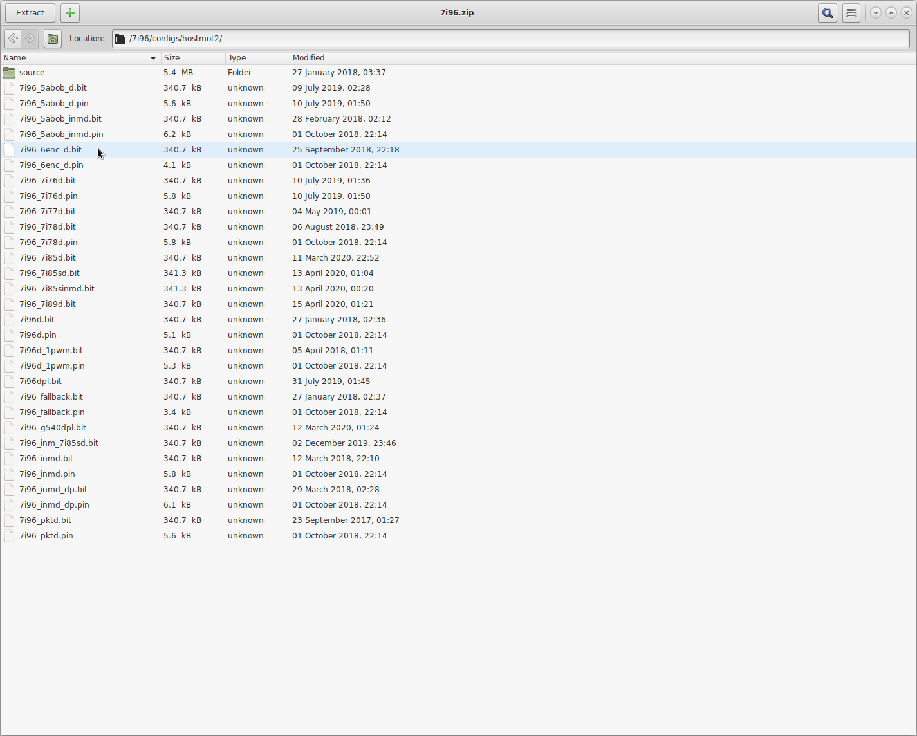Viewport: 917px width, 736px height.
Task: Select file 7i96_7i76d.bit
Action: pos(48,181)
